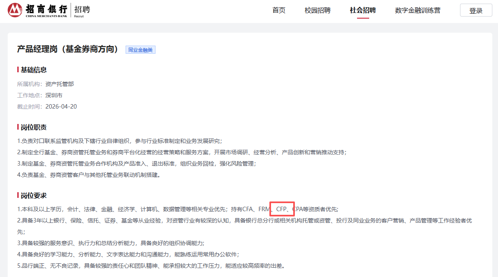This screenshot has width=498, height=277.
Task: Click the 深圳市 work location value
Action: pyautogui.click(x=54, y=95)
